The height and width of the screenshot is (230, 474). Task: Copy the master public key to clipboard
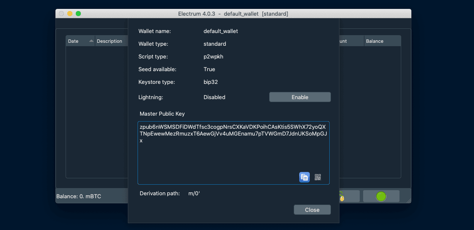pos(304,177)
